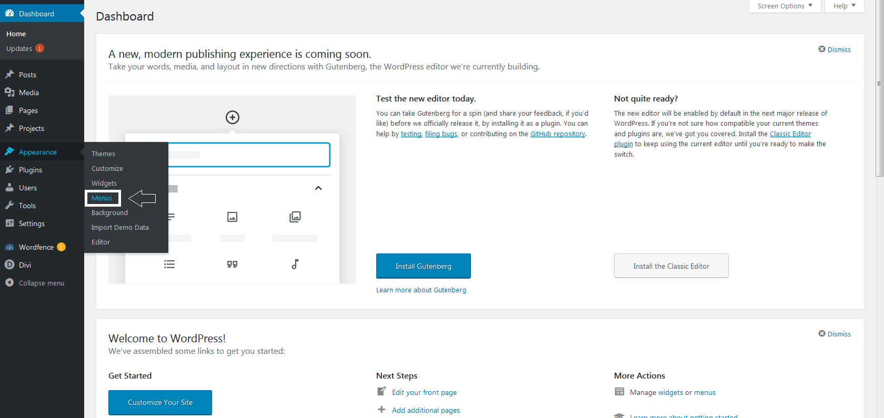Click the Wordfence shield icon

click(x=9, y=247)
